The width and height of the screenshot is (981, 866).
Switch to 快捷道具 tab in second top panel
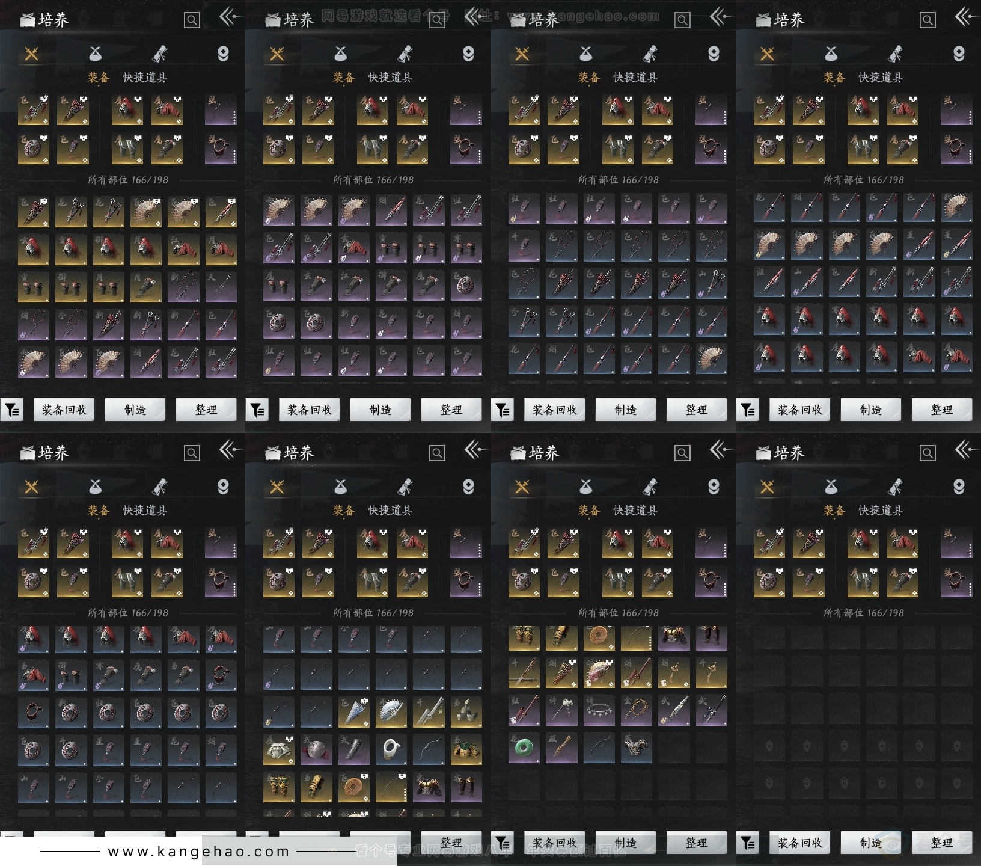[390, 78]
